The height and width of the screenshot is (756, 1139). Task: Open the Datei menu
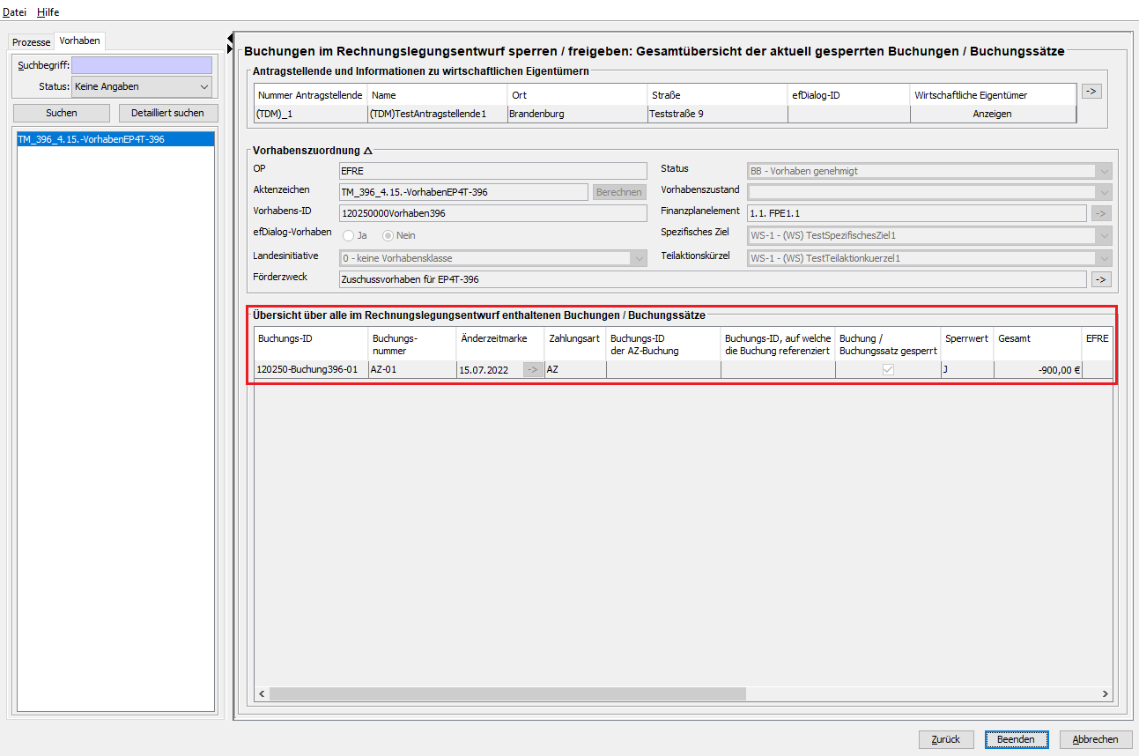click(x=15, y=12)
